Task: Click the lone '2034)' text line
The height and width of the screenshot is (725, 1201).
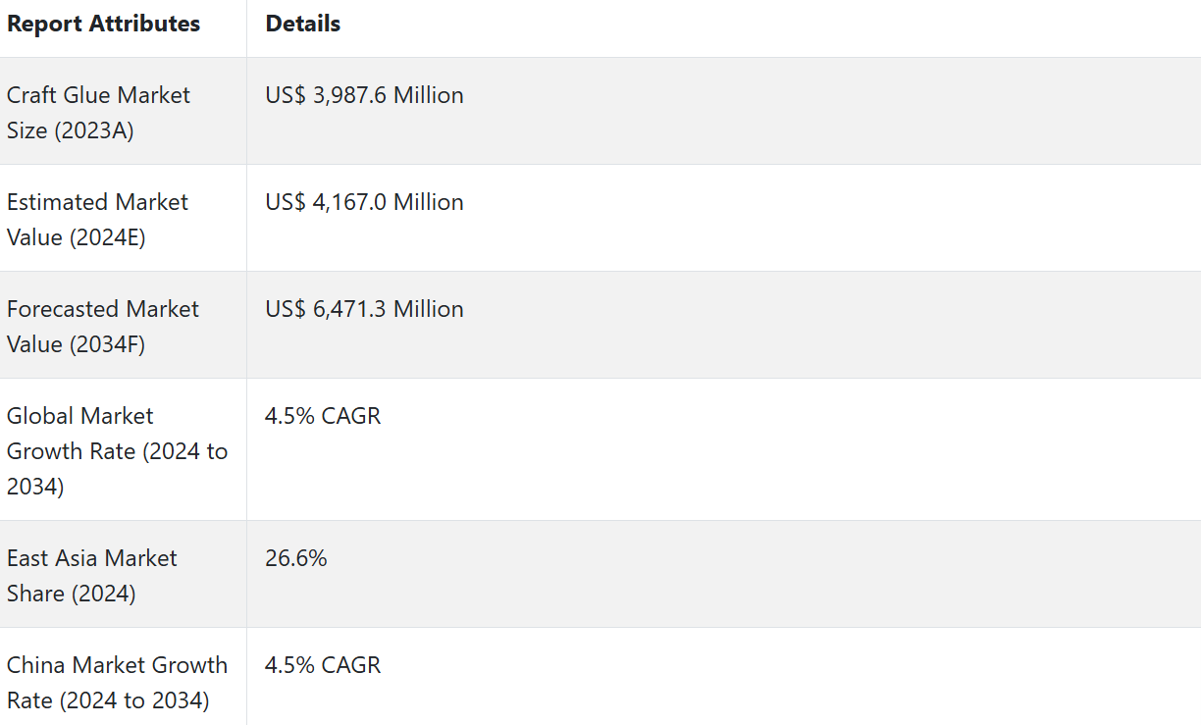Action: coord(35,487)
